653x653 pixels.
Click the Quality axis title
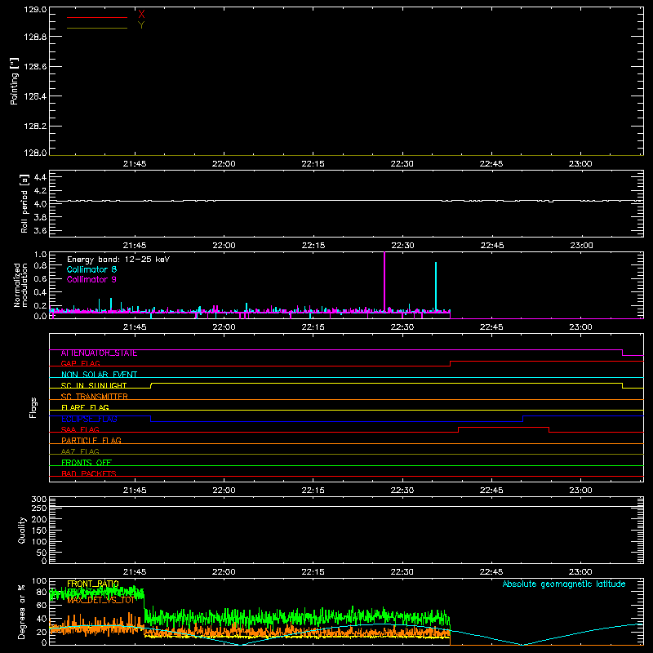[22, 530]
